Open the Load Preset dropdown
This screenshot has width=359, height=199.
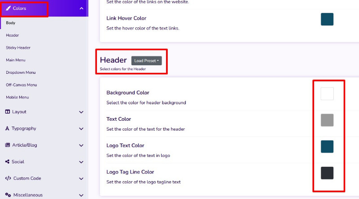pyautogui.click(x=147, y=61)
